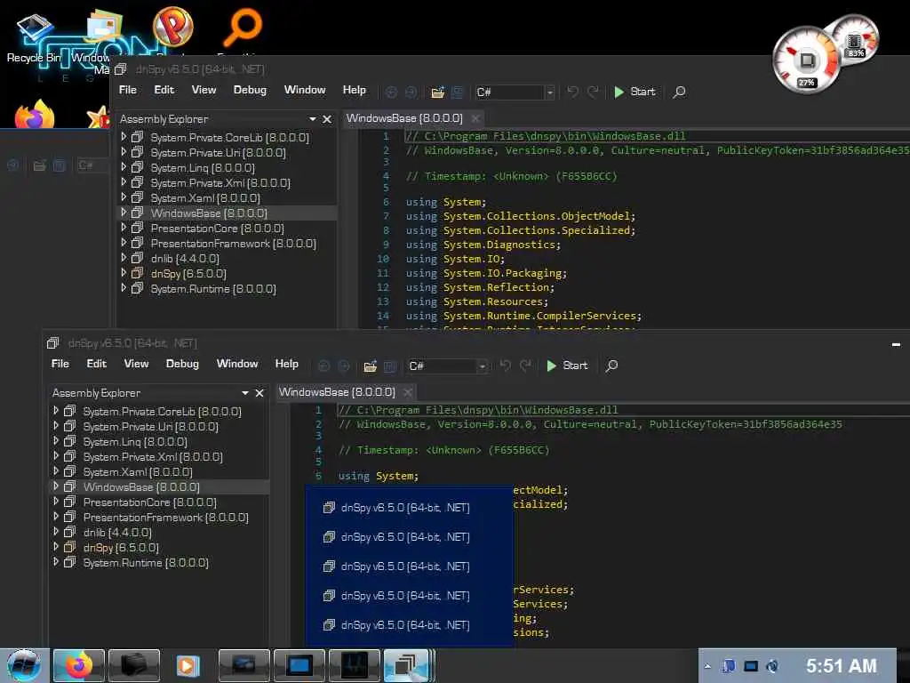910x683 pixels.
Task: Expand System.Linq node in back window
Action: coord(124,166)
